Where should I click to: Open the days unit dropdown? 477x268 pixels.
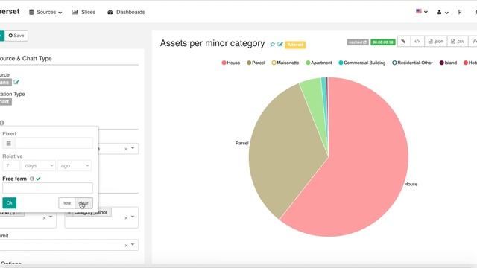(x=39, y=165)
